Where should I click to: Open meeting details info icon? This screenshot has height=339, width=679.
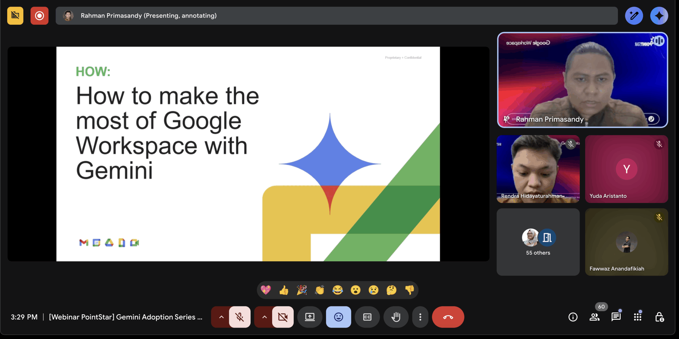[x=573, y=317]
